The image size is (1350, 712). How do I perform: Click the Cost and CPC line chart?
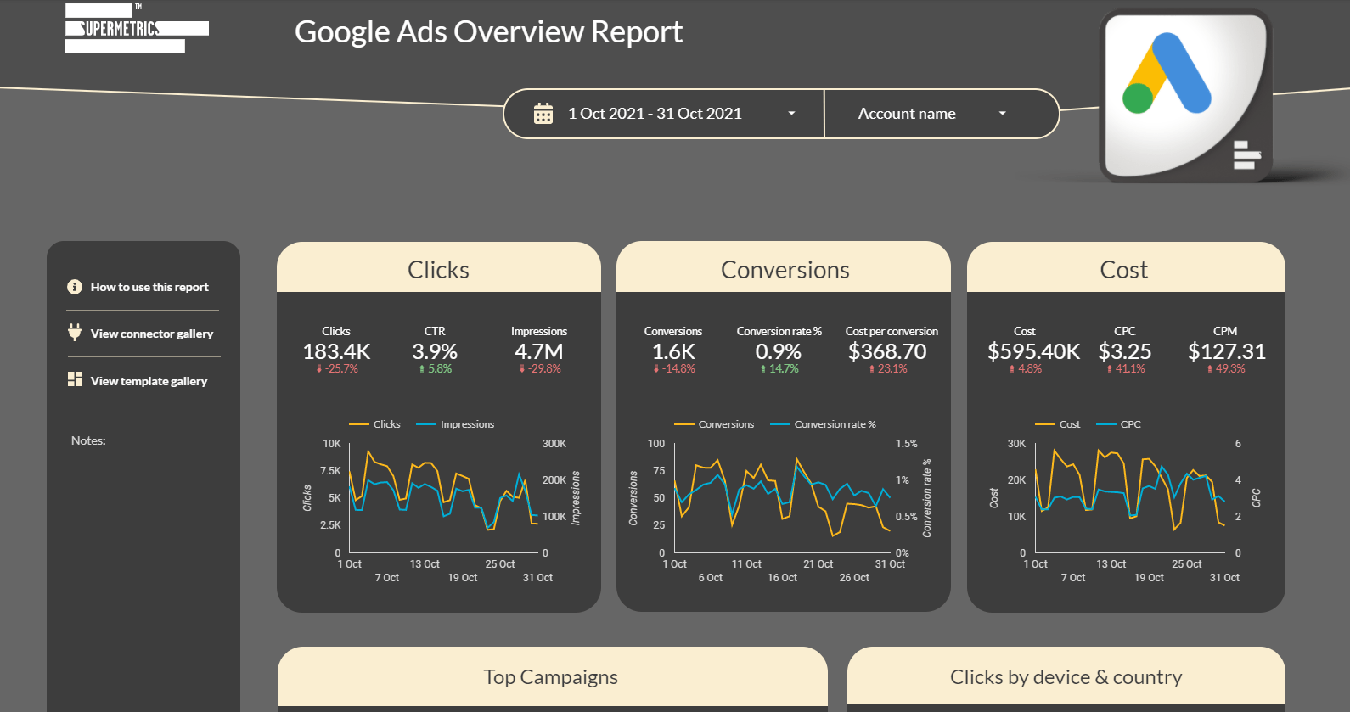coord(1130,498)
